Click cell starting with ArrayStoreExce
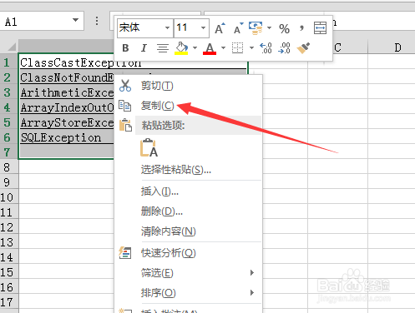415x313 pixels. [66, 122]
